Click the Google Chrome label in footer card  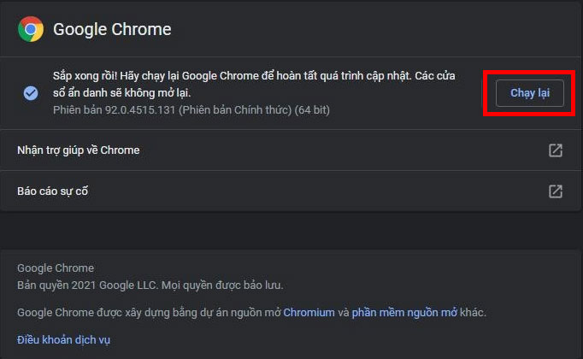[x=56, y=268]
